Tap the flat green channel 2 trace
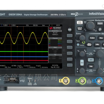Image resolution: width=104 pixels, height=104 pixels. tap(24, 52)
